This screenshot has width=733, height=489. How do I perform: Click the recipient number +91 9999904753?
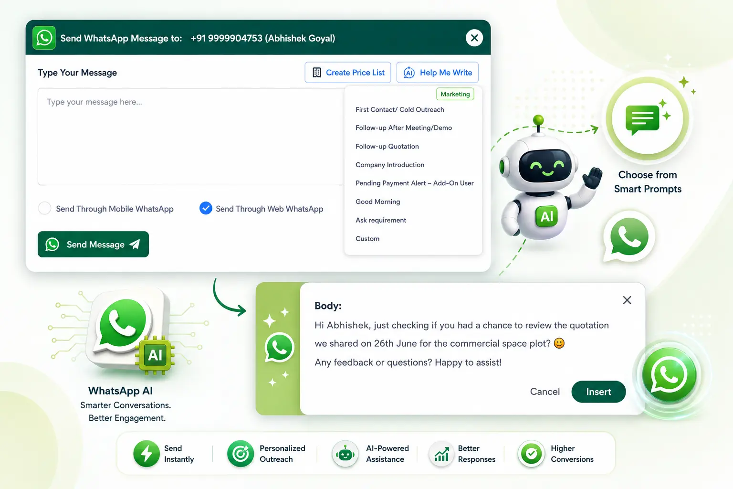(x=227, y=38)
